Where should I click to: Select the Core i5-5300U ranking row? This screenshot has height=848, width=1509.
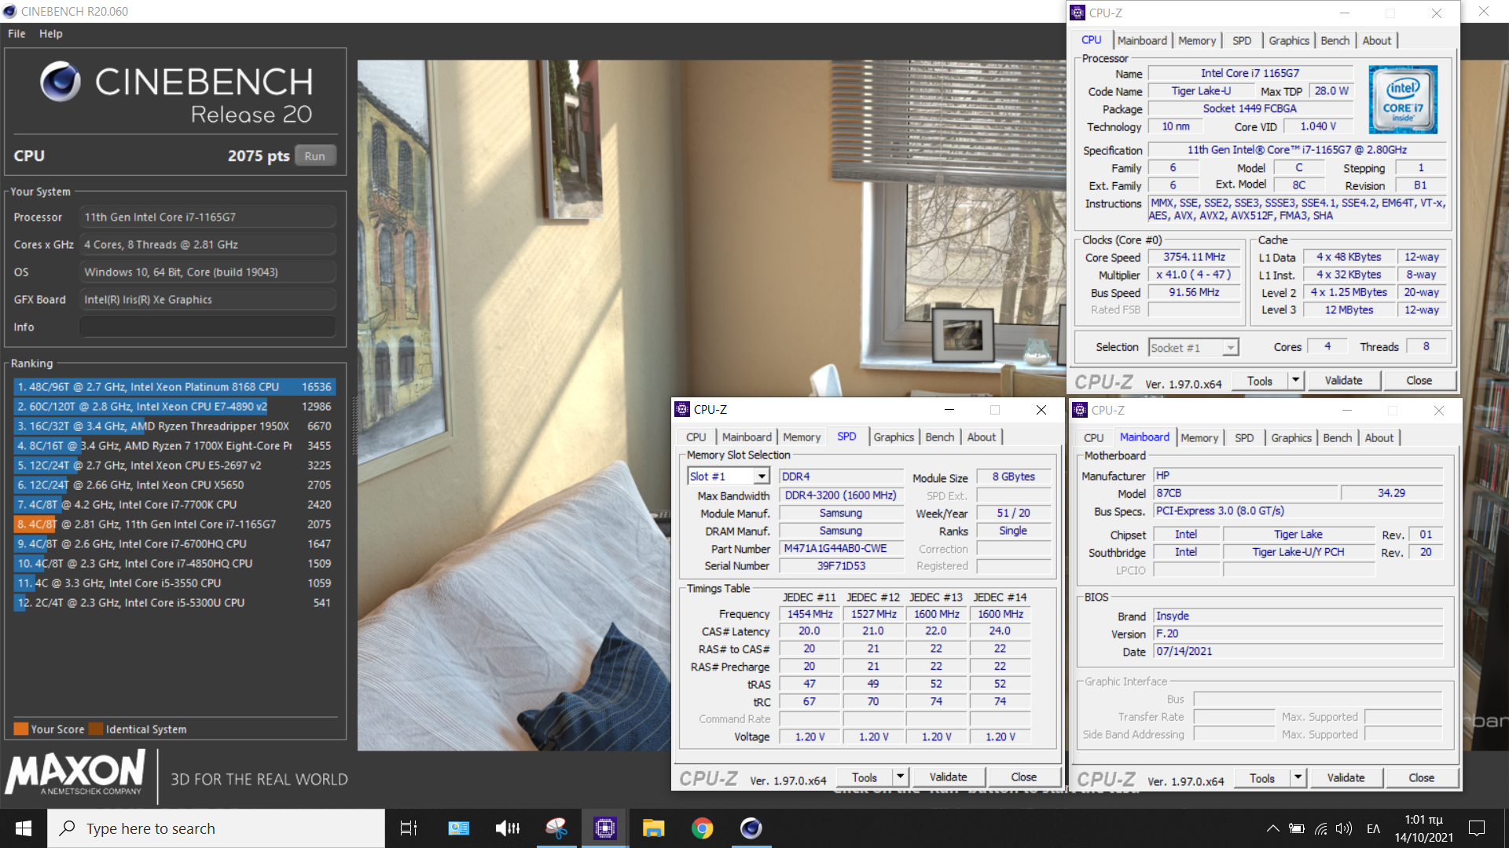click(x=174, y=602)
